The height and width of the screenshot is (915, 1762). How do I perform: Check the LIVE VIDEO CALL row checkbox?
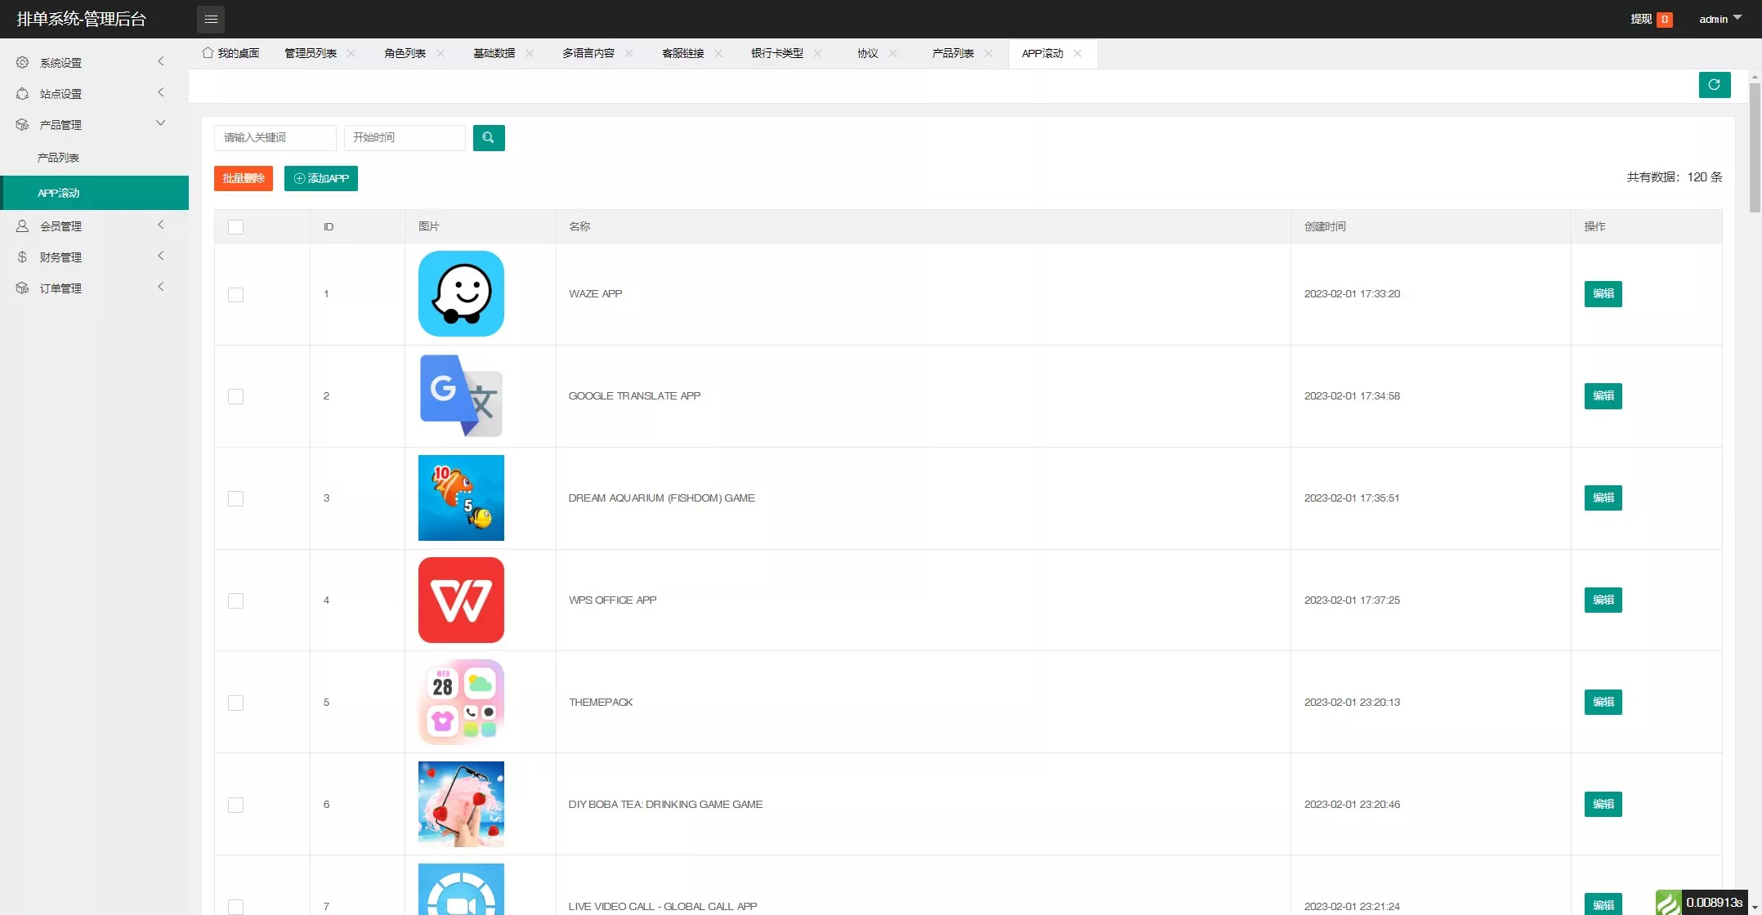tap(235, 907)
